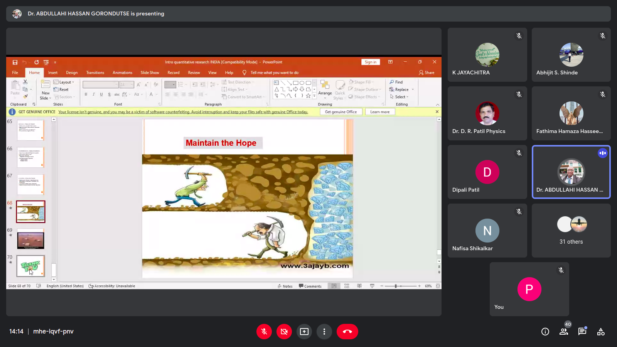The image size is (617, 347).
Task: Show everyone participants panel
Action: [564, 332]
